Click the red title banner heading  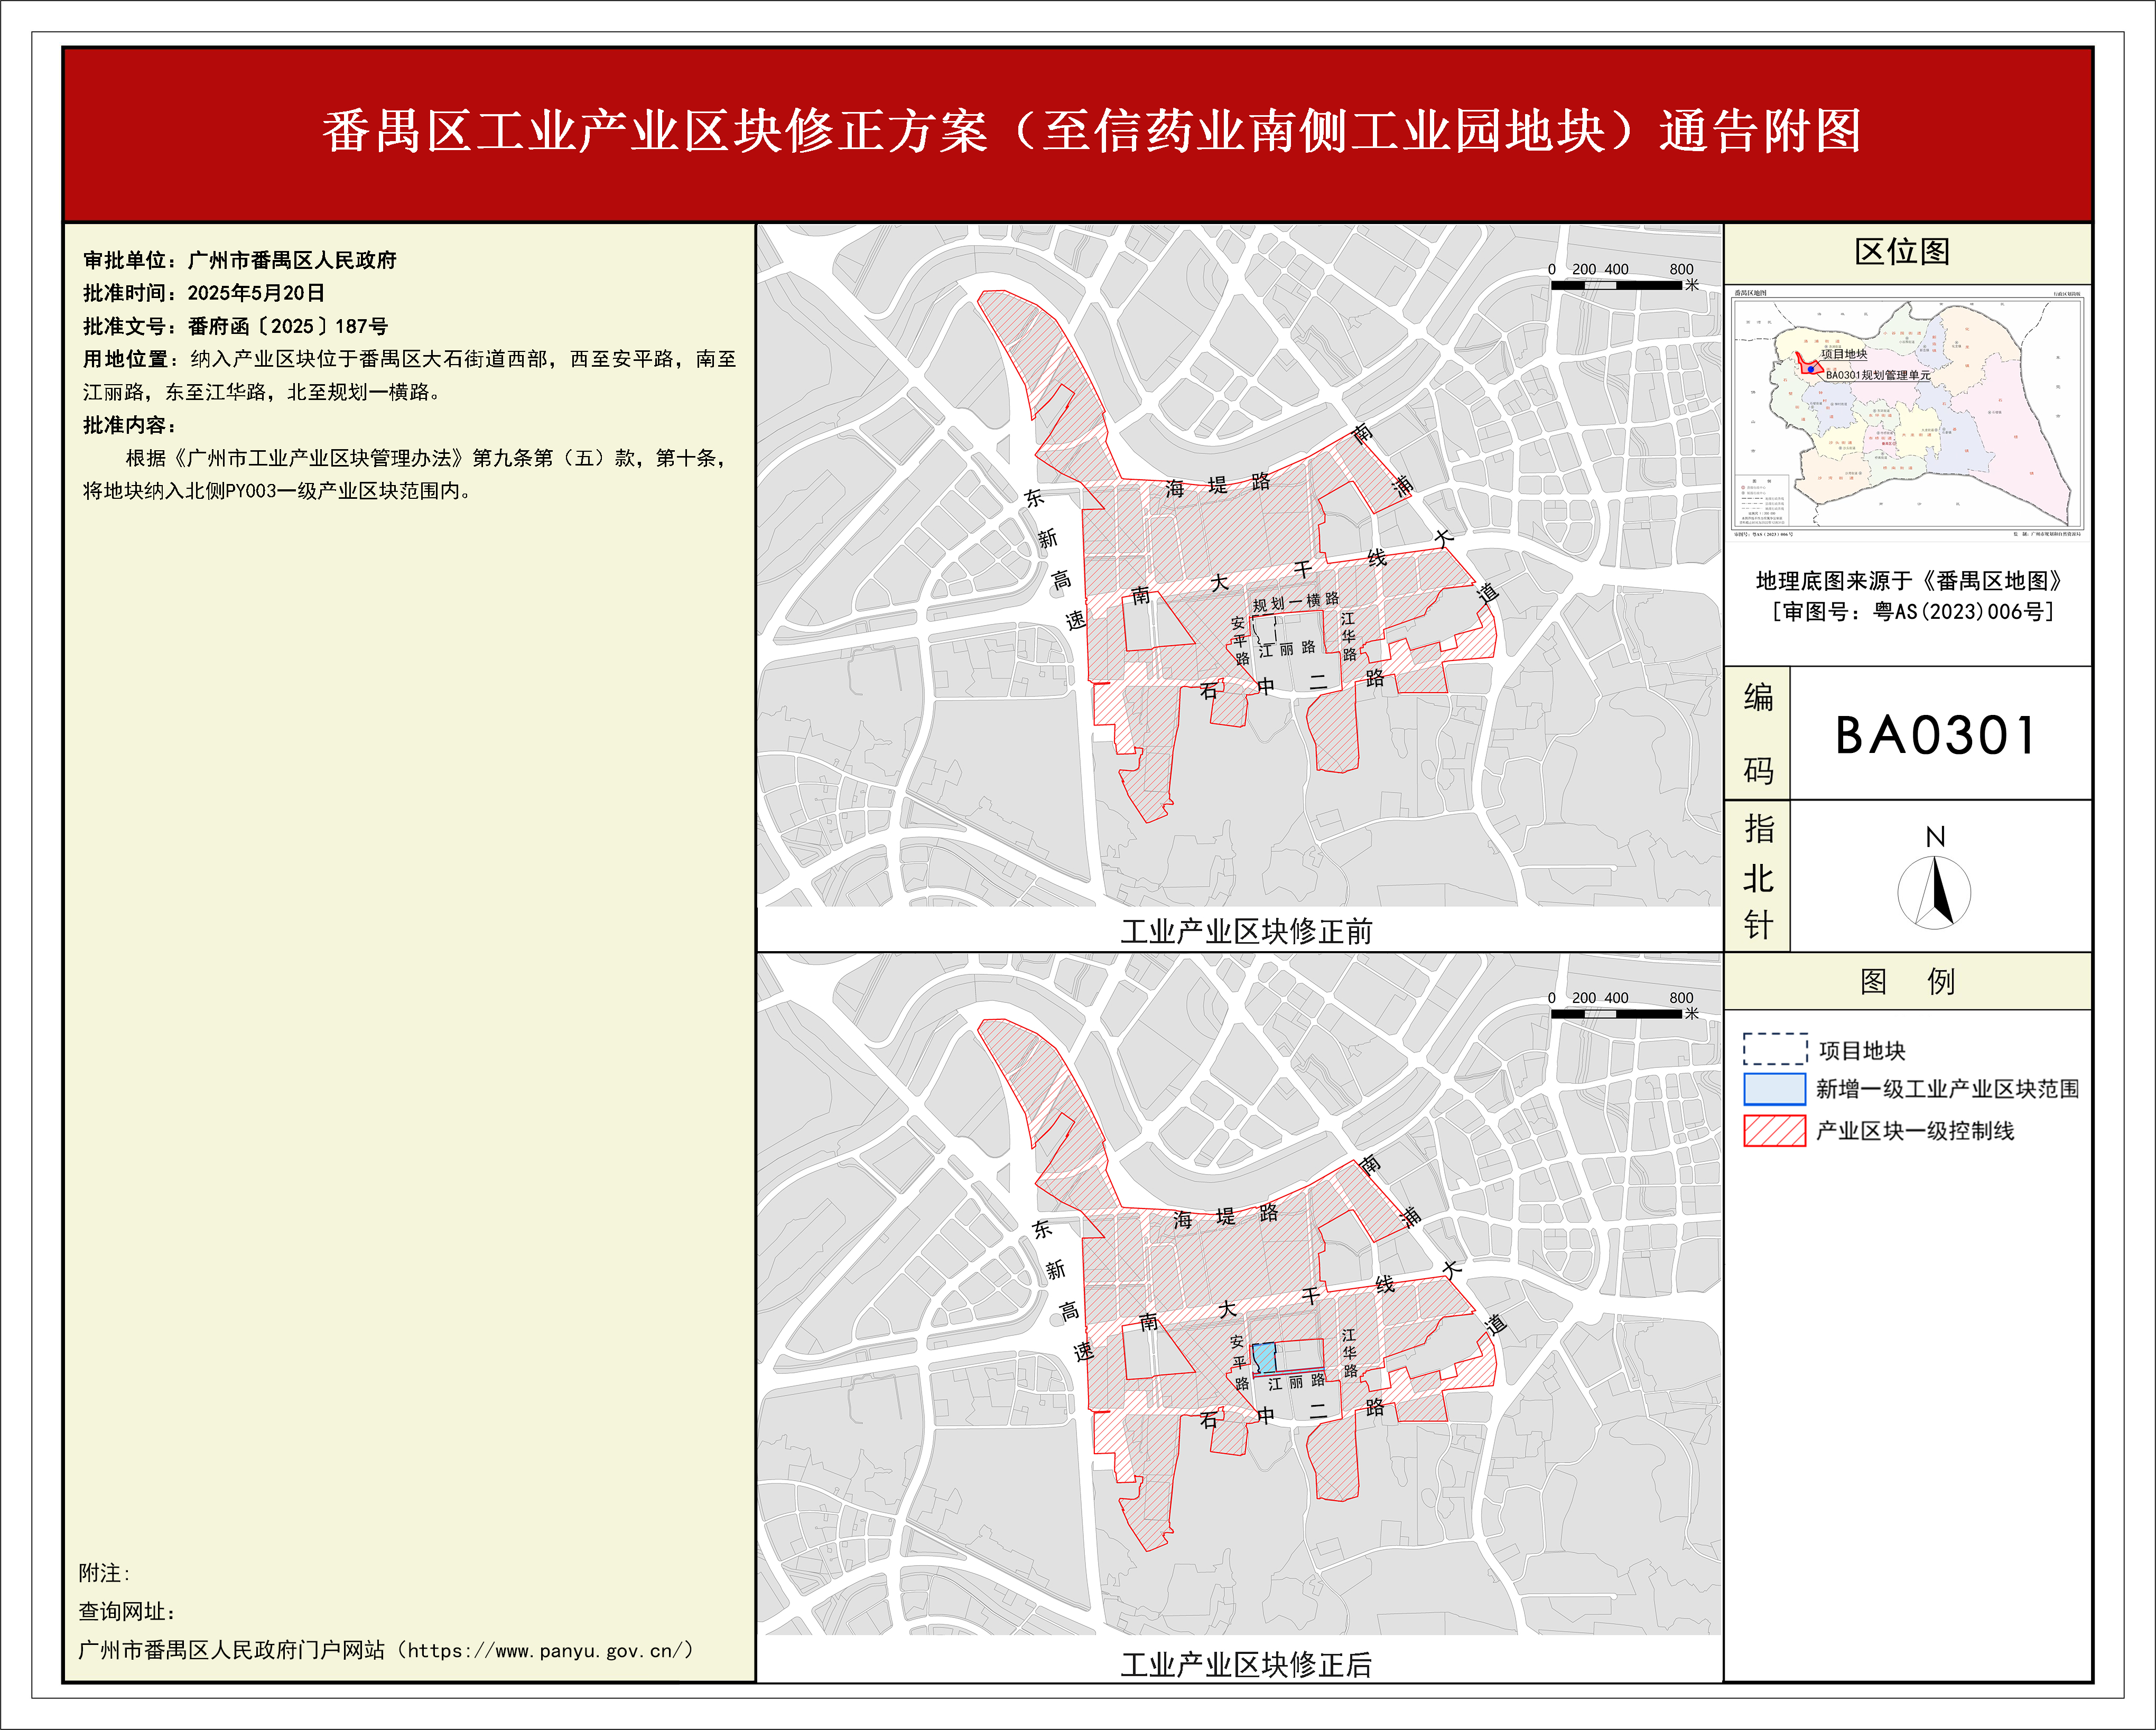(x=1091, y=132)
